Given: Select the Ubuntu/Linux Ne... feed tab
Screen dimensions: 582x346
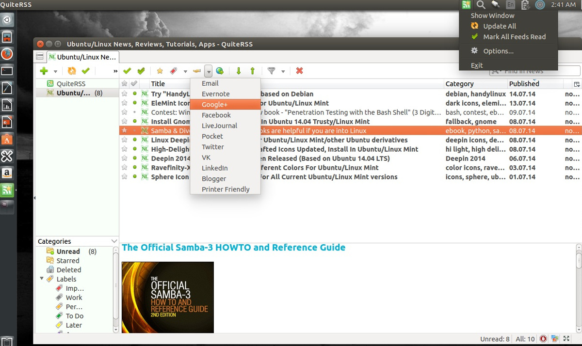Looking at the screenshot, I should click(x=82, y=57).
